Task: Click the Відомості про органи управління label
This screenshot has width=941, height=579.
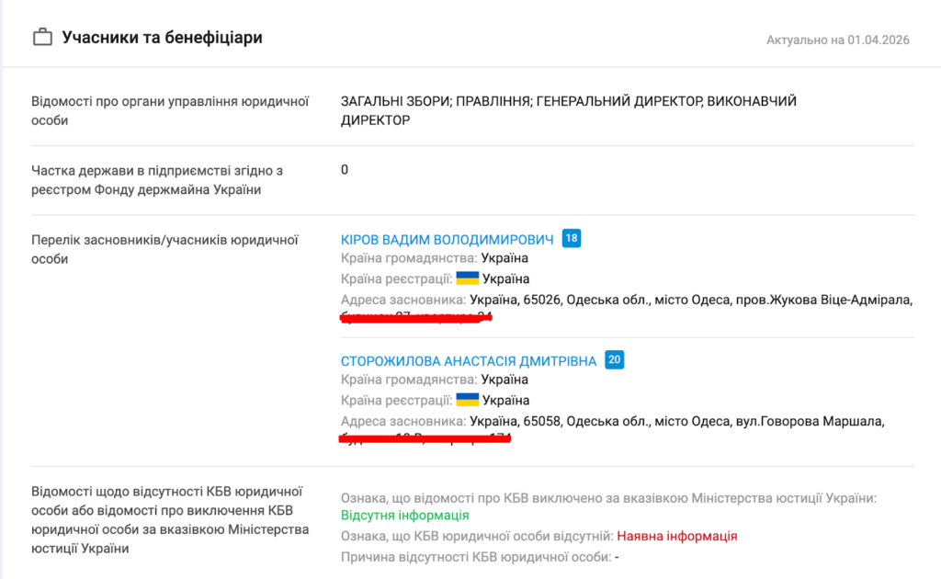Action: pos(168,110)
